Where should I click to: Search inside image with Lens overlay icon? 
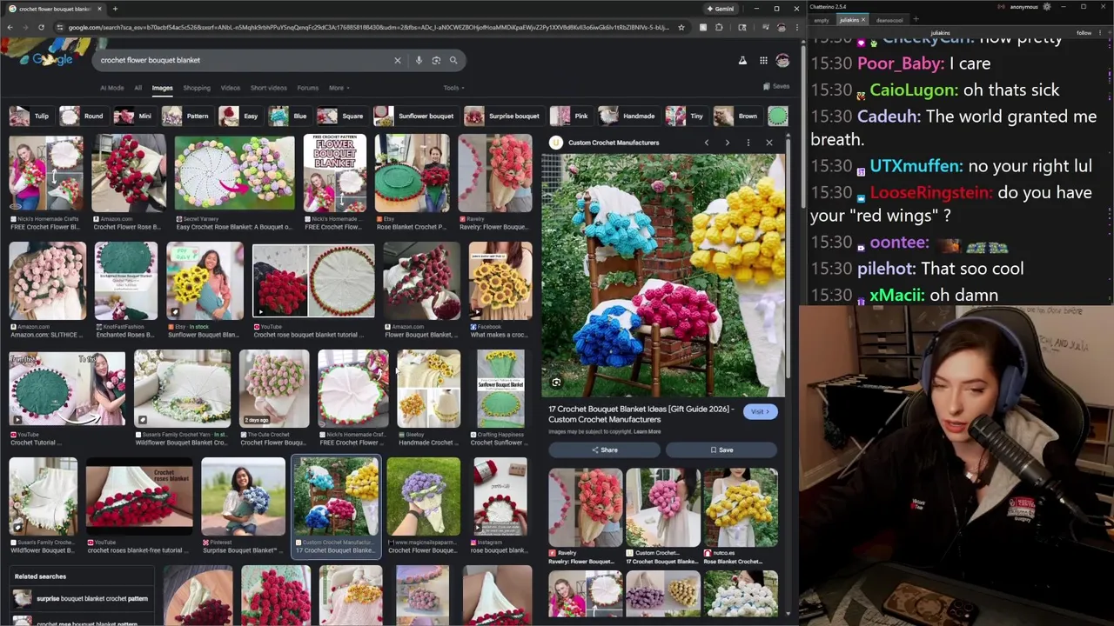556,383
